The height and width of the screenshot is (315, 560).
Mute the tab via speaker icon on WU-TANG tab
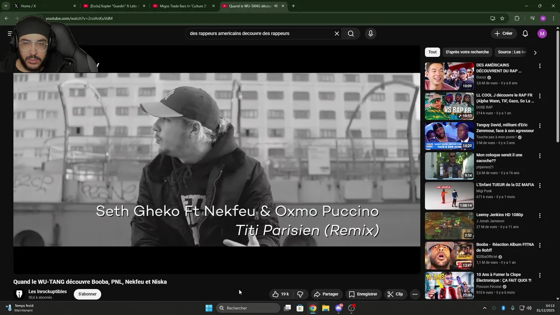coord(276,6)
